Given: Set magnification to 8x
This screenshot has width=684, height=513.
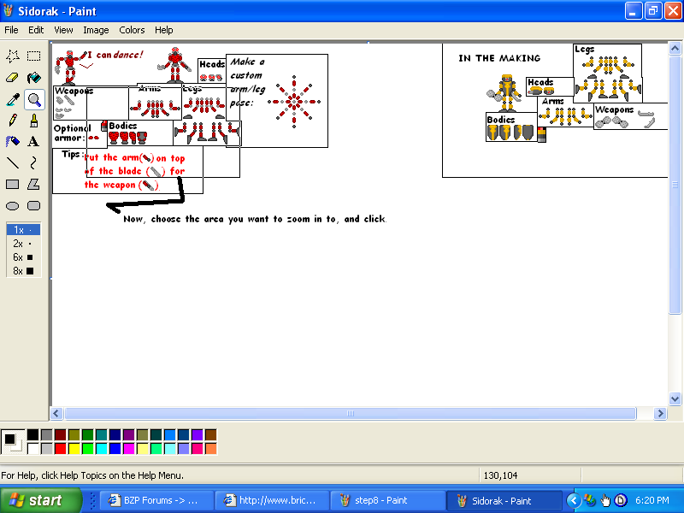Looking at the screenshot, I should click(24, 270).
